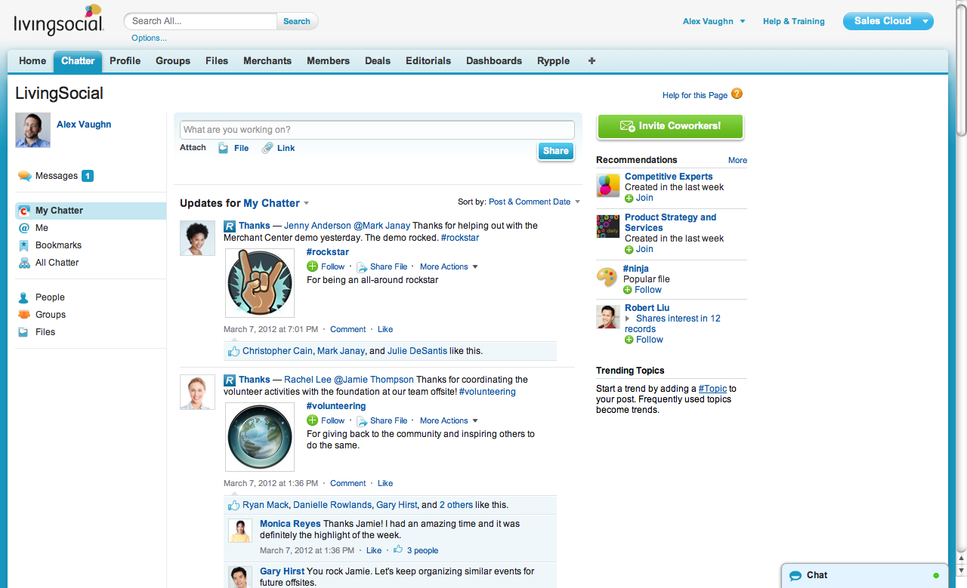Click the Search All input field
Screen dimensions: 967x588
[200, 21]
